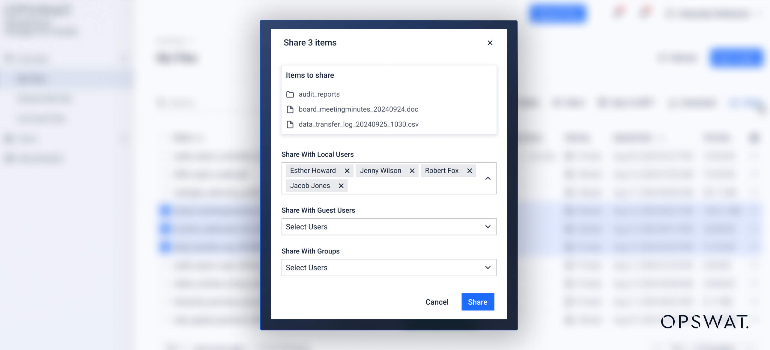Collapse the local users selection list
770x350 pixels.
[488, 178]
